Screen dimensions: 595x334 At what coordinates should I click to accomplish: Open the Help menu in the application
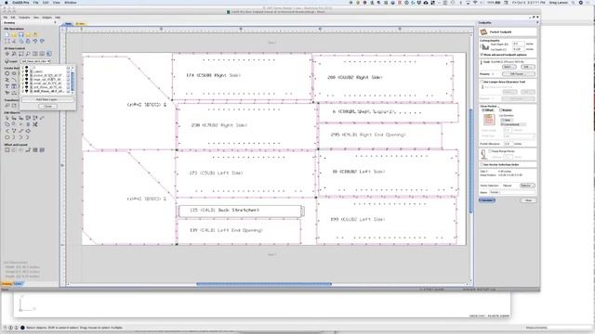[58, 18]
